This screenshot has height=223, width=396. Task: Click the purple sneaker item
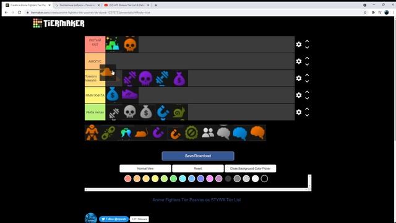[130, 95]
